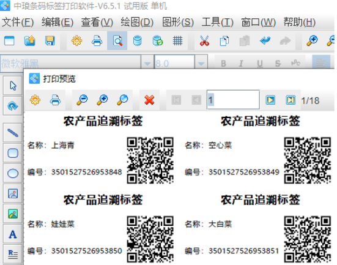Toggle strikethrough formatting S
Viewport: 337px width, 265px height.
[x=278, y=64]
